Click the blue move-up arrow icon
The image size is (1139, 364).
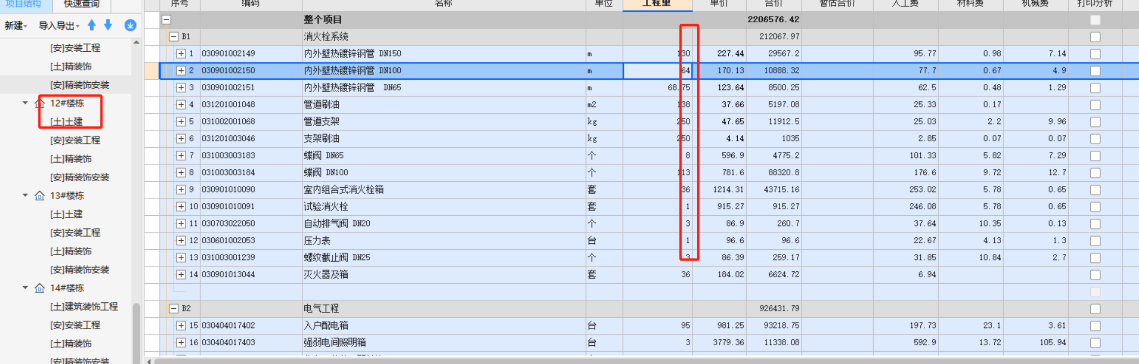pos(92,25)
